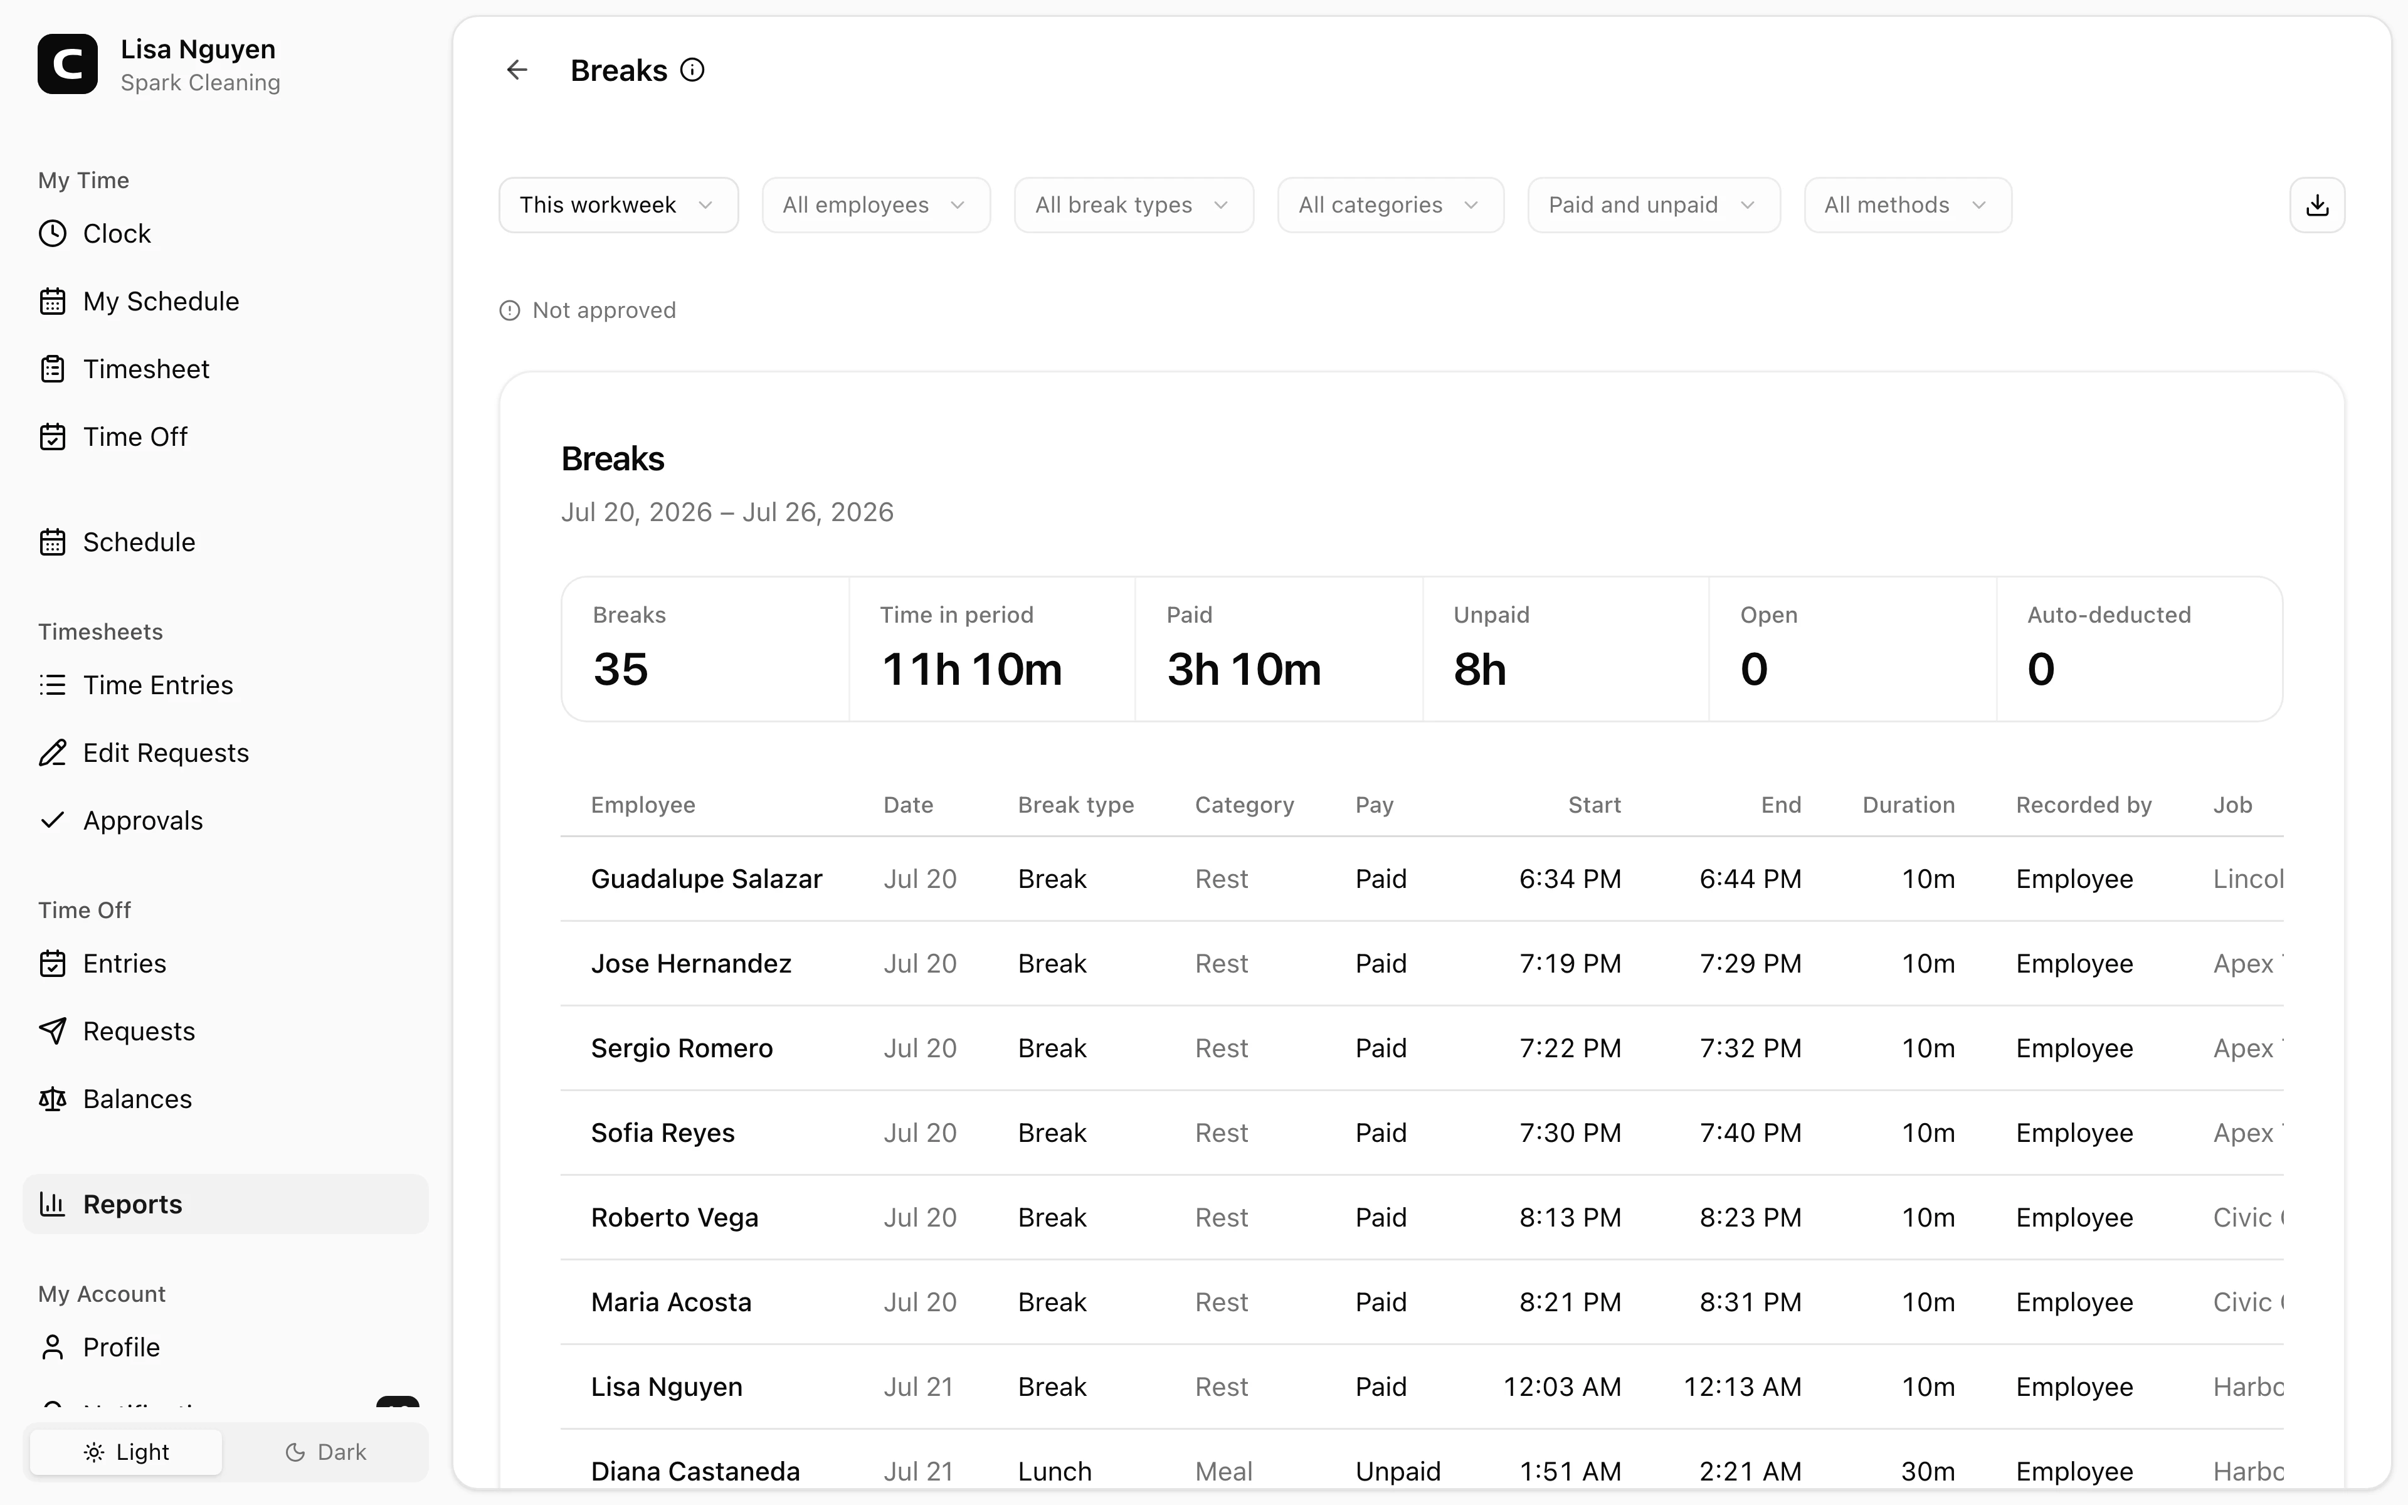Click the Time in period 11h 10m card
2408x1505 pixels.
tap(992, 650)
